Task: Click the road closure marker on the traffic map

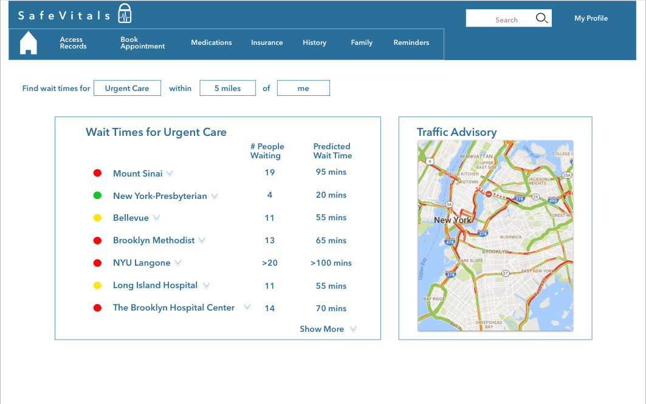Action: [488, 194]
